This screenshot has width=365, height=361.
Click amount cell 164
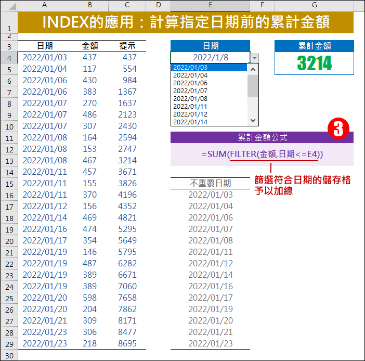[90, 137]
